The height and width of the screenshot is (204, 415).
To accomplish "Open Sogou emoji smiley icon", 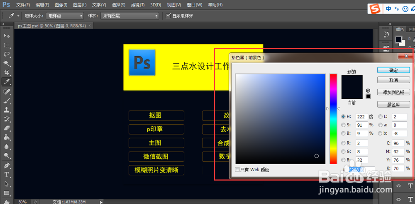I will [x=405, y=9].
